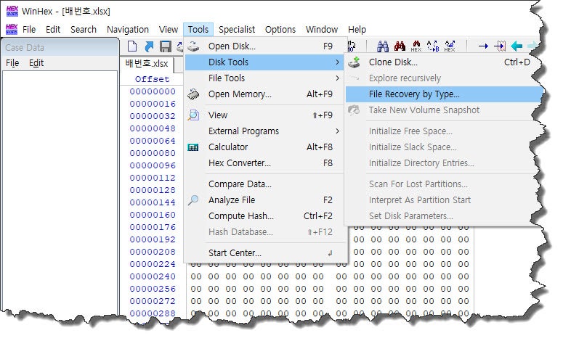Click the arrow-to-bar navigation toolbar icon
563x341 pixels.
click(x=500, y=46)
